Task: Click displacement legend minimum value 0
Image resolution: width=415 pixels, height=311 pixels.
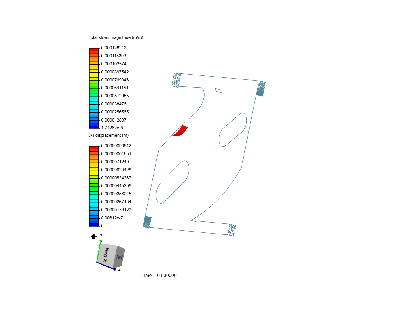Action: (102, 226)
